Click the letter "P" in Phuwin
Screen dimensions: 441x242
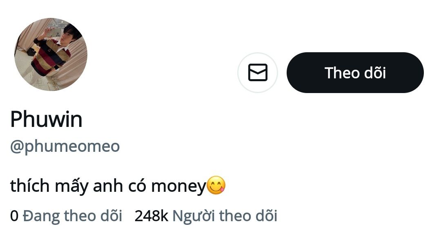click(x=17, y=120)
